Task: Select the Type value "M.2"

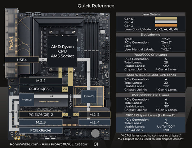Action: pyautogui.click(x=166, y=39)
